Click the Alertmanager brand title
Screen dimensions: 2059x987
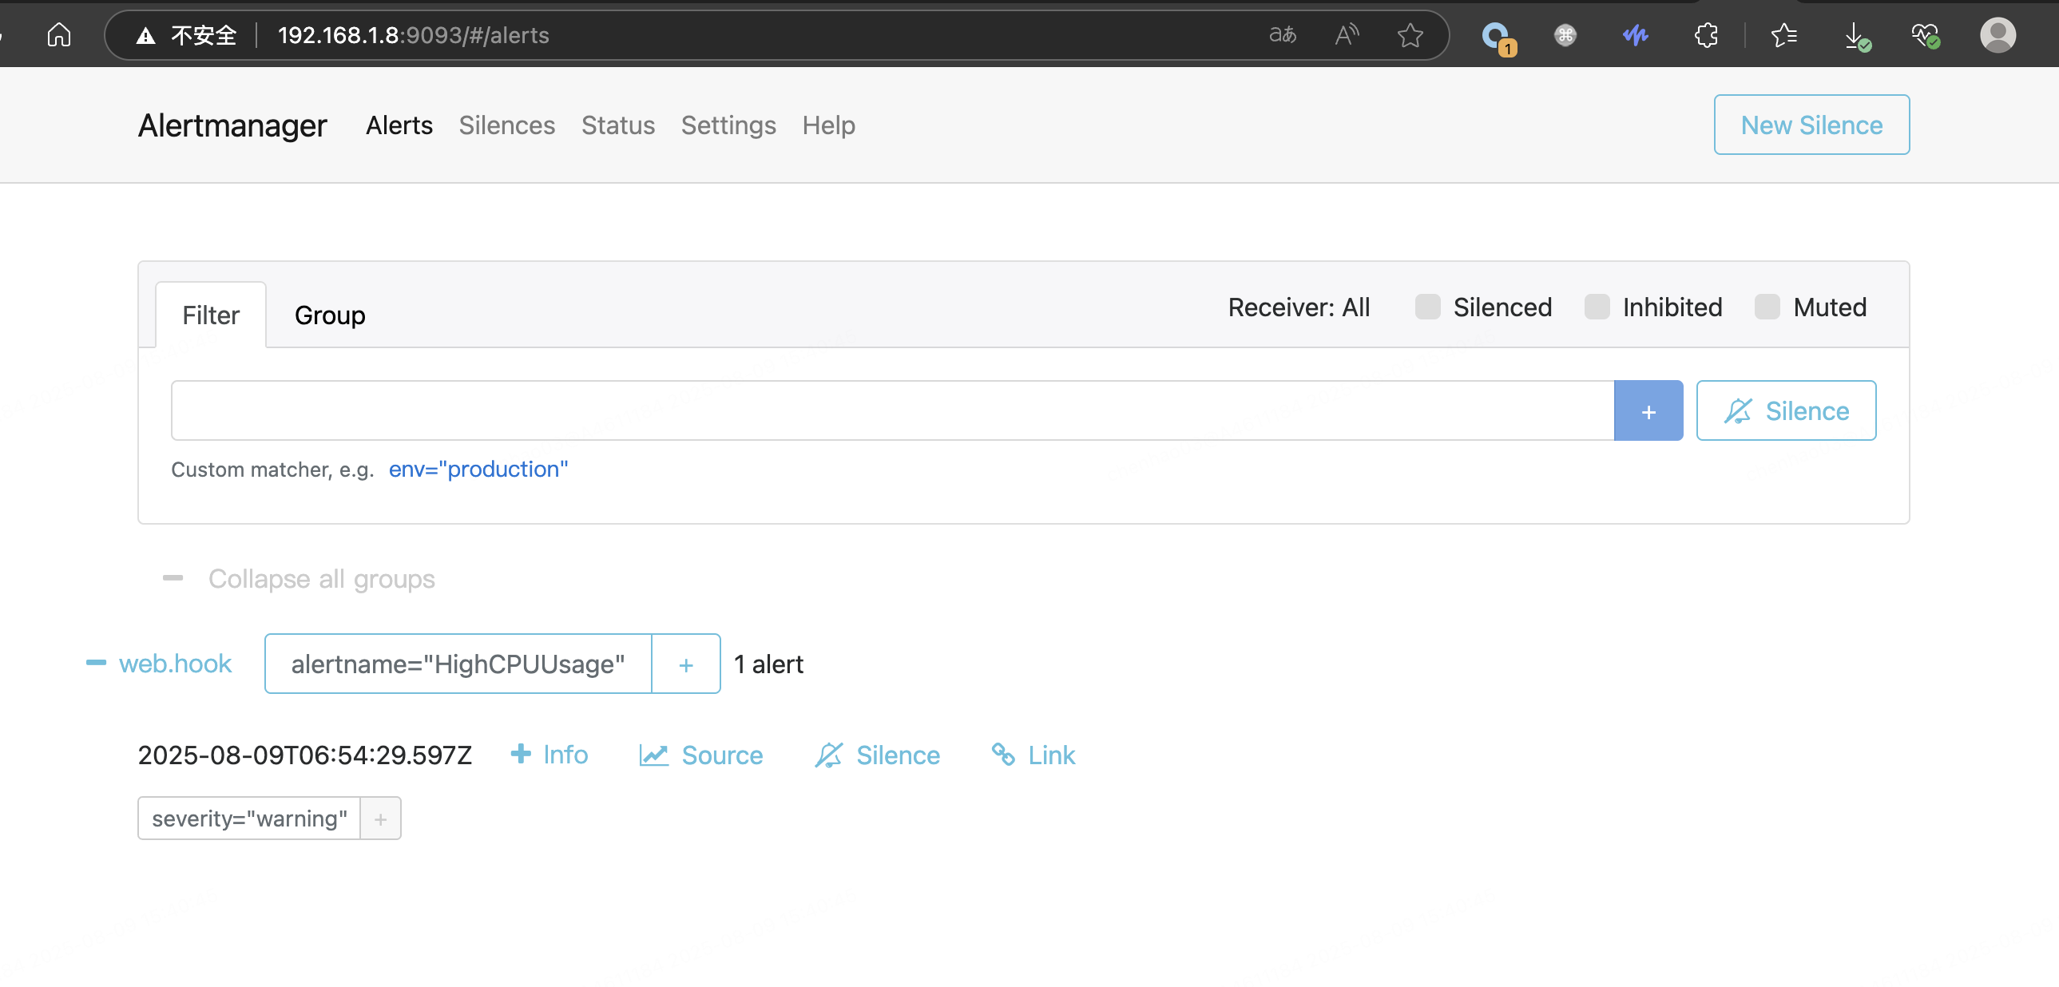[x=232, y=125]
